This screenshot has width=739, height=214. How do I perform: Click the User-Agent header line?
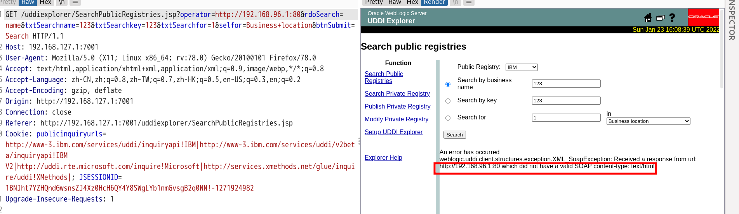161,58
